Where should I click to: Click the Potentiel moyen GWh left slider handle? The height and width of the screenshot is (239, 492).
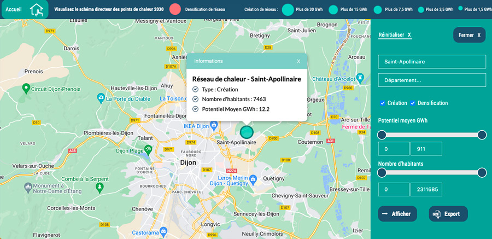382,135
